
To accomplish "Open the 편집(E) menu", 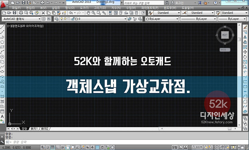I will 30,8.
